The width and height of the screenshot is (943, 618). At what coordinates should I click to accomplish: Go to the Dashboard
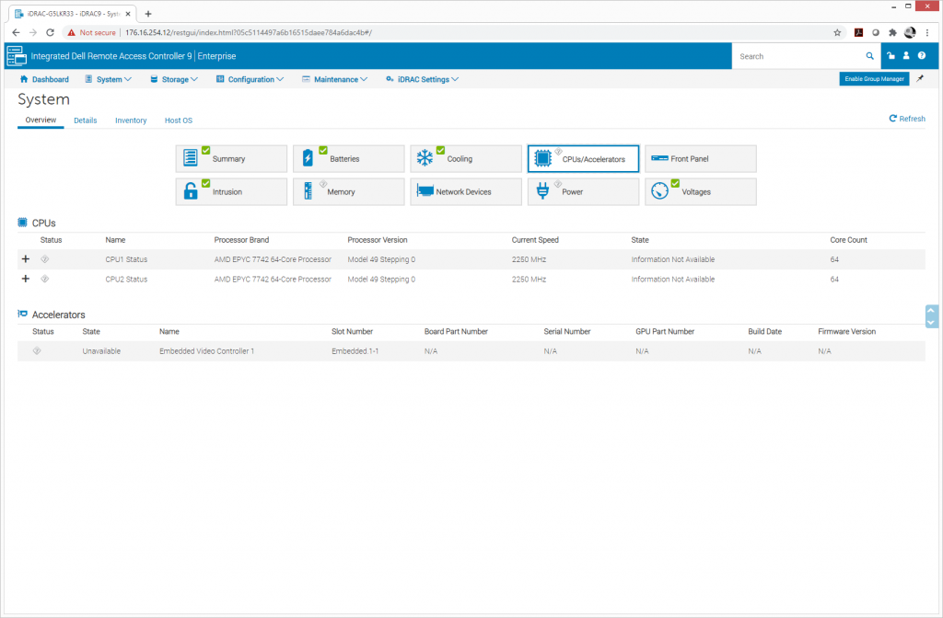pyautogui.click(x=44, y=79)
